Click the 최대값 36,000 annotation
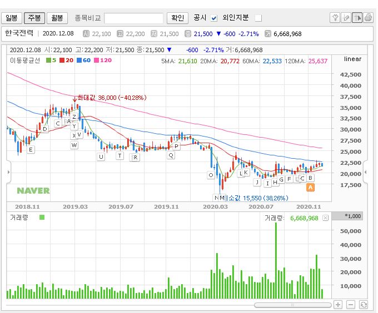The height and width of the screenshot is (313, 378). pos(112,98)
